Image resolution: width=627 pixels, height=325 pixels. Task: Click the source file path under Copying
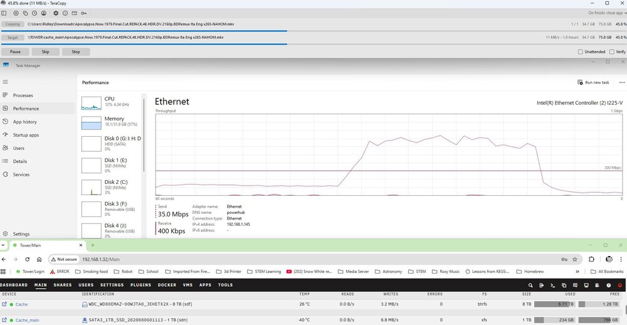(x=131, y=24)
